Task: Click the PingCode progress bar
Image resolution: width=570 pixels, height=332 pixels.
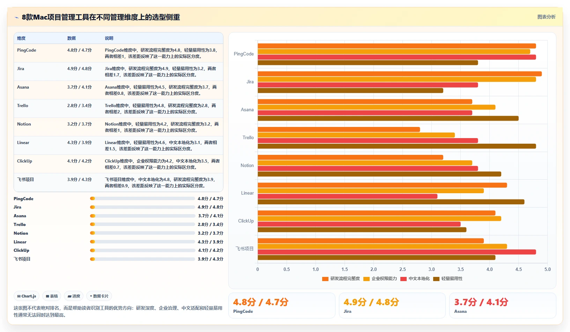Action: tap(142, 198)
